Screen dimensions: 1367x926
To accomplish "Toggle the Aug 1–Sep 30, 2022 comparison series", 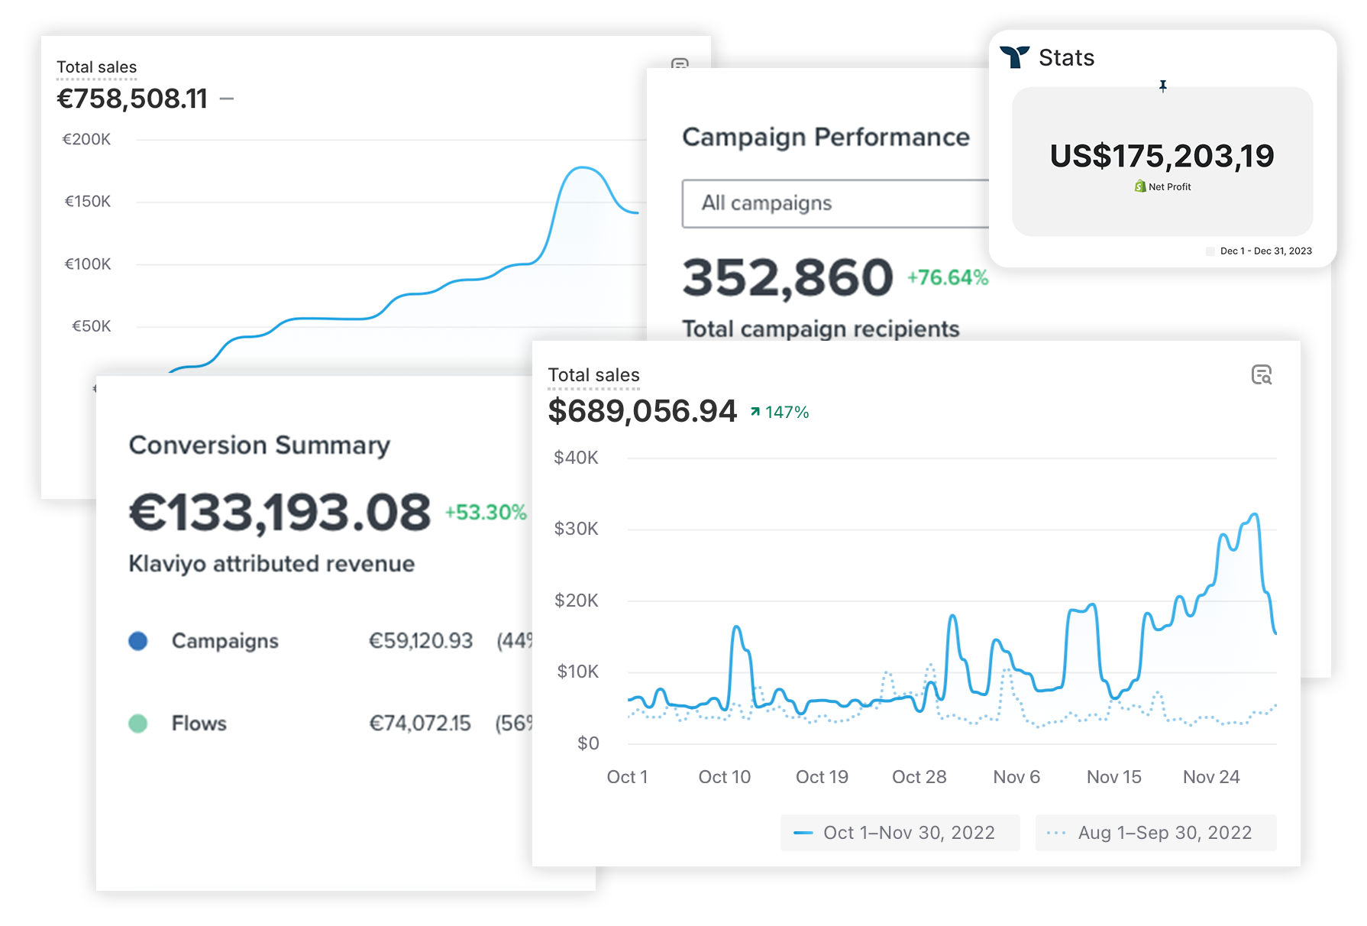I will pos(1155,833).
